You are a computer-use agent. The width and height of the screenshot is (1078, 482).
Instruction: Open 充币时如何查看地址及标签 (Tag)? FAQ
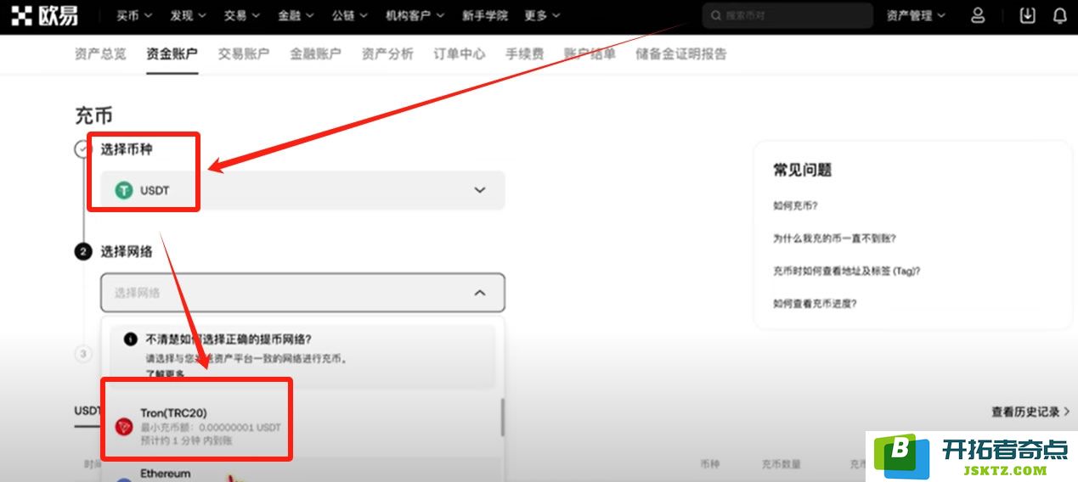[847, 271]
